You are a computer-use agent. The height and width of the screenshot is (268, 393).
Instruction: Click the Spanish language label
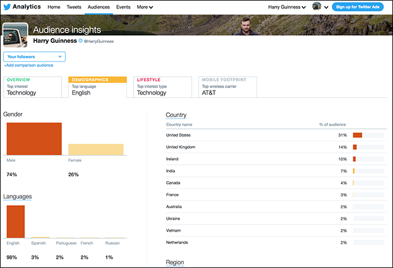(x=38, y=243)
